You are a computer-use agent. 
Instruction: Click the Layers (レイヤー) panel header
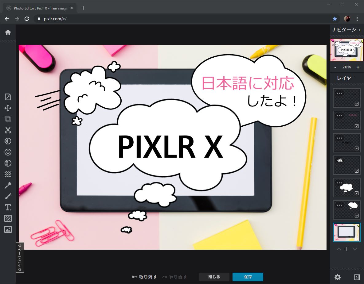(x=346, y=78)
